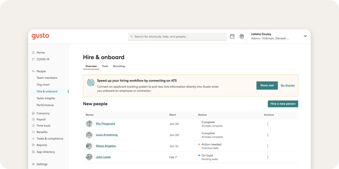The image size is (339, 169).
Task: Click the People group icon
Action: [x=33, y=71]
